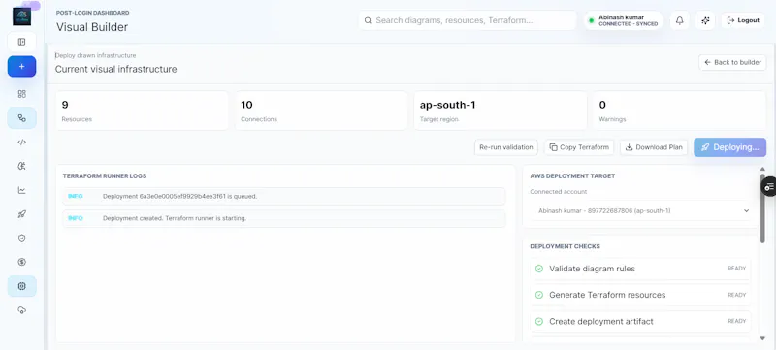Click the DEPLOYMENT CHECKS heading
Image resolution: width=776 pixels, height=350 pixels.
tap(565, 246)
